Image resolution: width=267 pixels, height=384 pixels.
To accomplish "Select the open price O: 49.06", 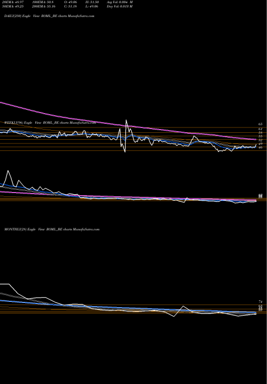I will [70, 2].
